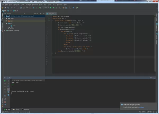Toggle the soft-wrap button in Run console

pos(8,86)
